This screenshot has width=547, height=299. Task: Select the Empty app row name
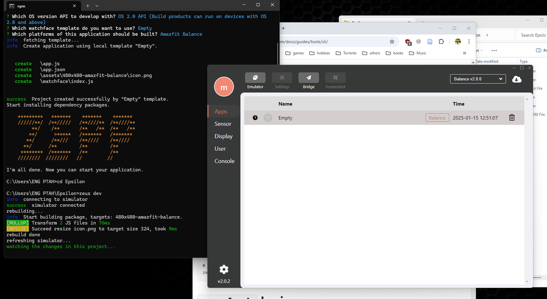285,118
